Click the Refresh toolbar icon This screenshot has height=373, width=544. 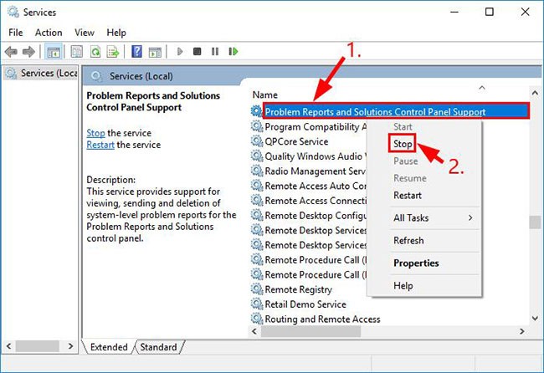click(x=95, y=52)
